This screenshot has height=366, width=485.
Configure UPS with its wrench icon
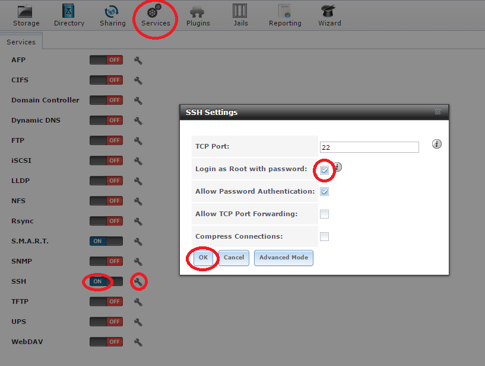(138, 322)
